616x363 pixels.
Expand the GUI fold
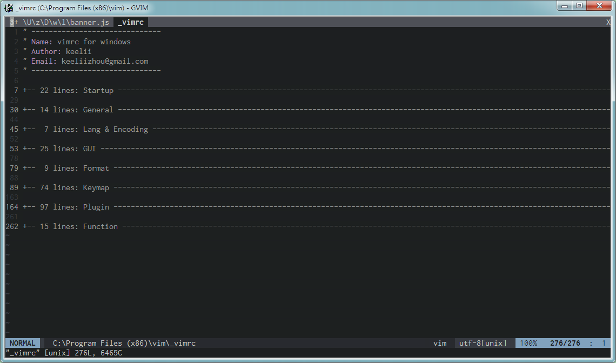pyautogui.click(x=316, y=149)
